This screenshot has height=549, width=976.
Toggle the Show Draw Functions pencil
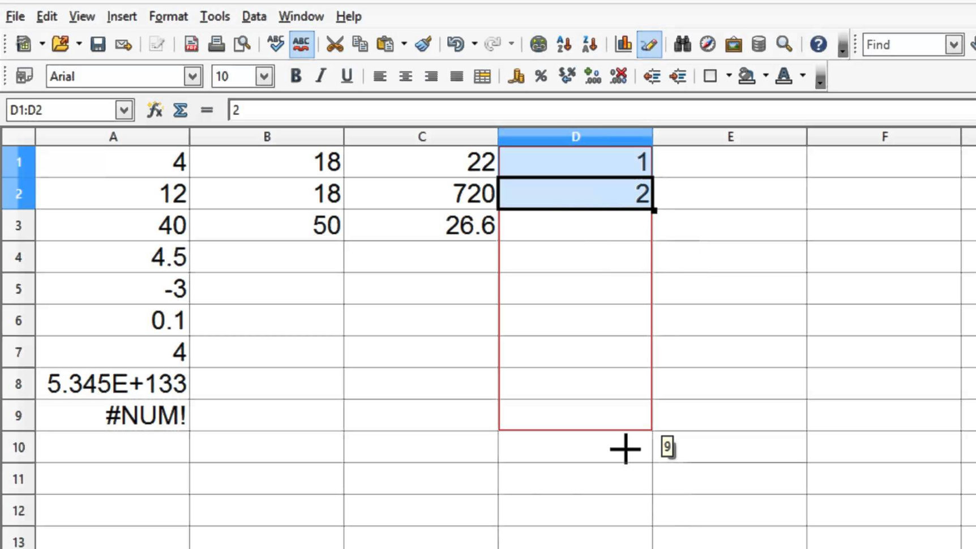(649, 44)
